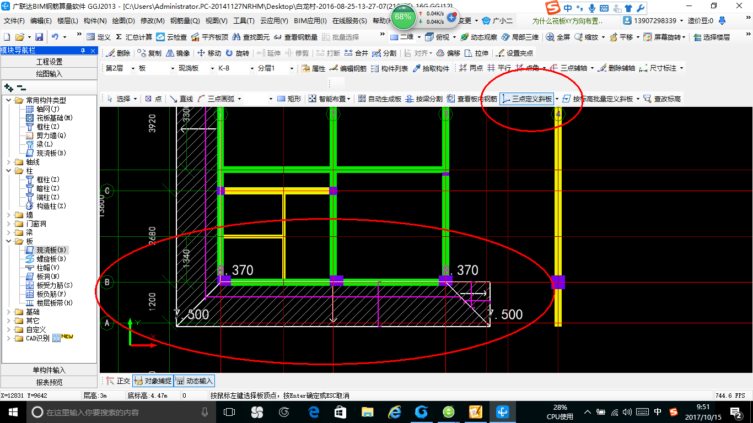Toggle 动态输入 dynamic input
Image resolution: width=753 pixels, height=423 pixels.
[194, 381]
